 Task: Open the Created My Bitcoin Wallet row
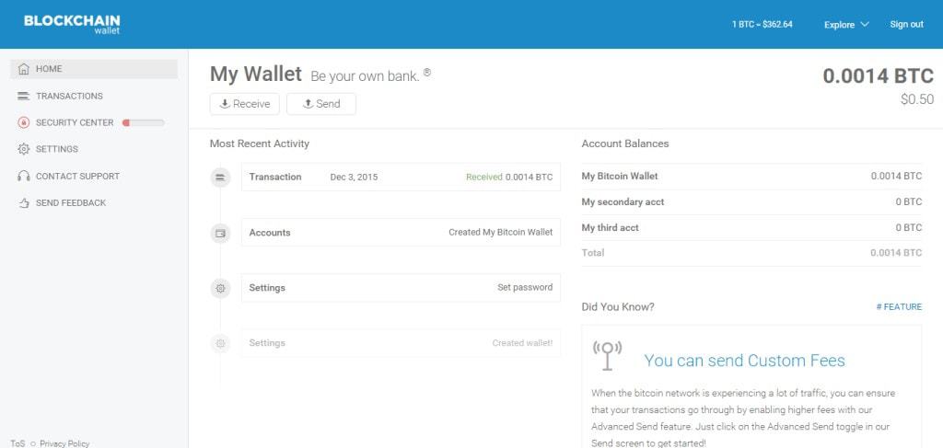[402, 233]
